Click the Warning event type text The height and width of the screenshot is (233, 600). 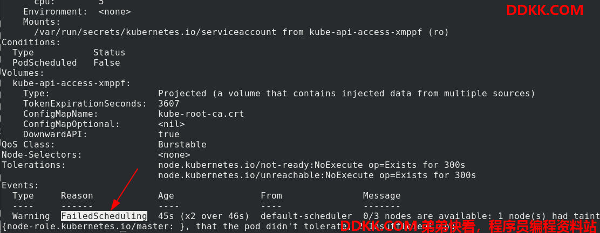click(x=31, y=216)
